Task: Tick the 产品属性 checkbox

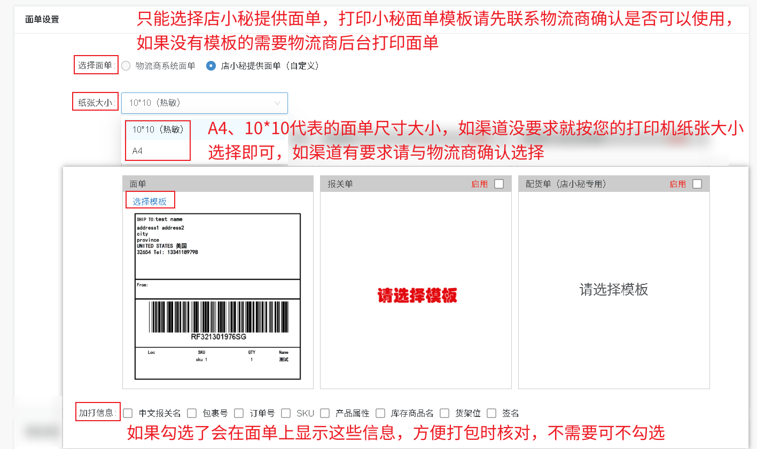Action: [x=325, y=413]
